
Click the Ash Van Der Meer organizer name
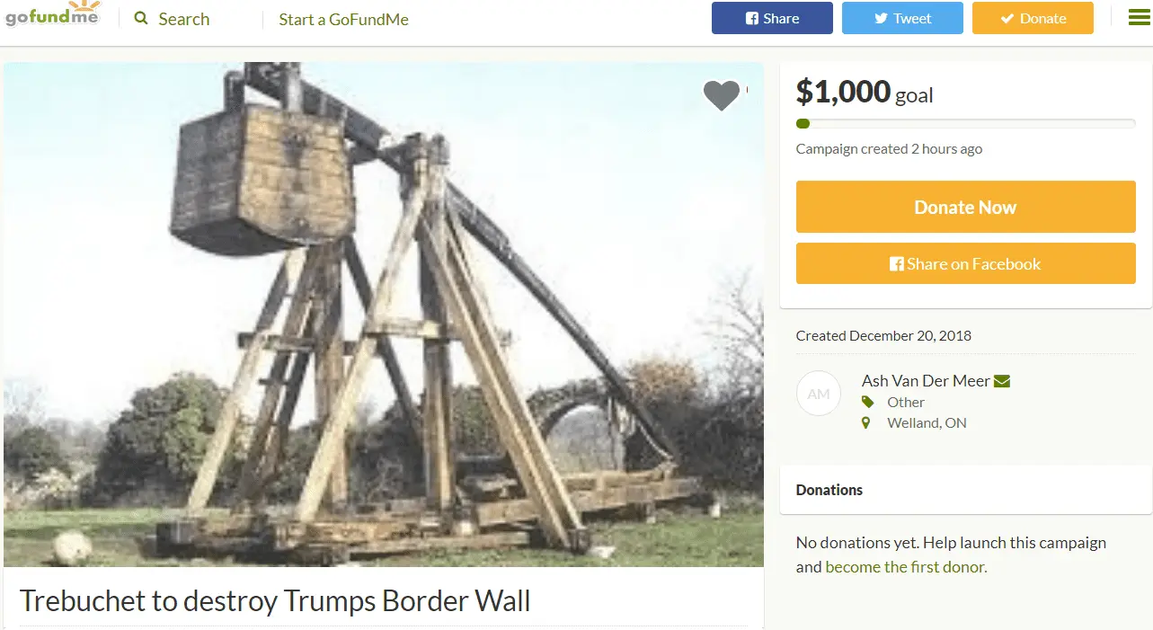926,380
